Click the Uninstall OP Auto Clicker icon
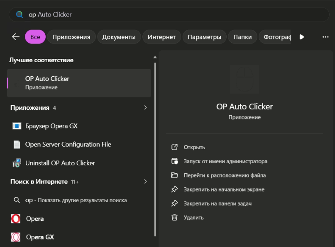Image resolution: width=335 pixels, height=247 pixels. click(17, 163)
